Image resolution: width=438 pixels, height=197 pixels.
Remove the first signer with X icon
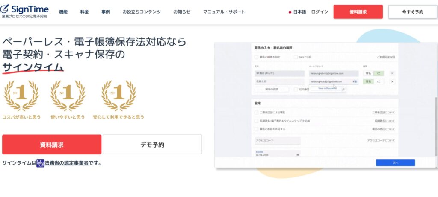point(392,73)
